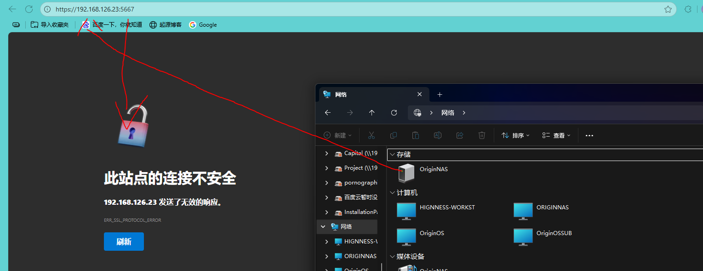The height and width of the screenshot is (271, 703).
Task: Collapse the 存储 section in Explorer
Action: pyautogui.click(x=392, y=154)
